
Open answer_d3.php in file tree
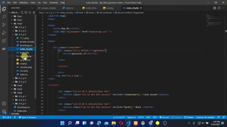tap(27, 42)
